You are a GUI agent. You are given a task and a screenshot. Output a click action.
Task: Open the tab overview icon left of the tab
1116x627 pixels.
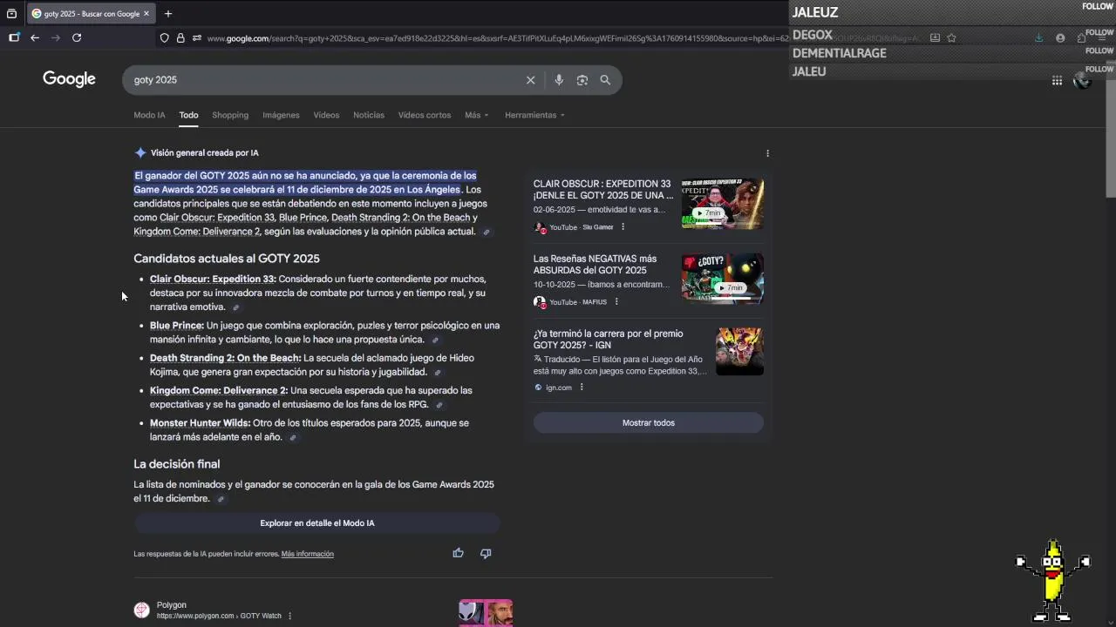(11, 13)
